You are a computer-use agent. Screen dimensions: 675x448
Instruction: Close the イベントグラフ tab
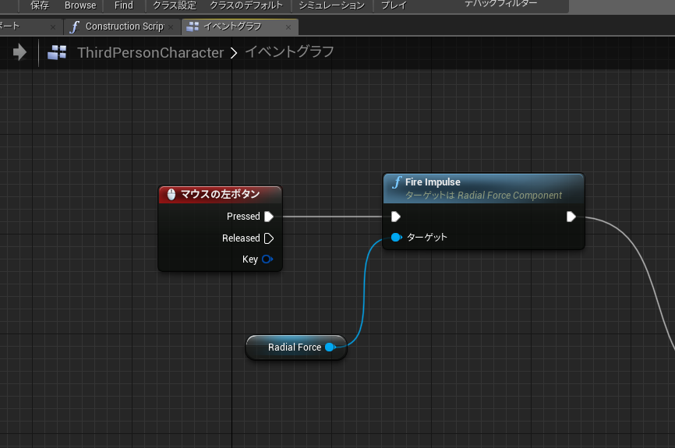[x=288, y=27]
